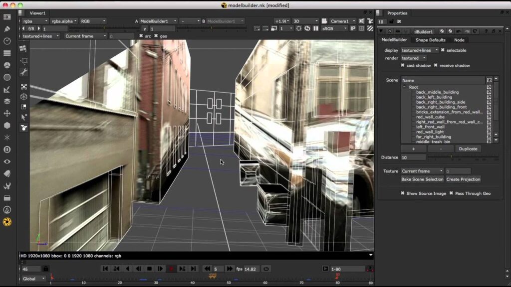Disable Pass Through Geo checkbox
Screen dimensions: 511x287
pyautogui.click(x=451, y=193)
